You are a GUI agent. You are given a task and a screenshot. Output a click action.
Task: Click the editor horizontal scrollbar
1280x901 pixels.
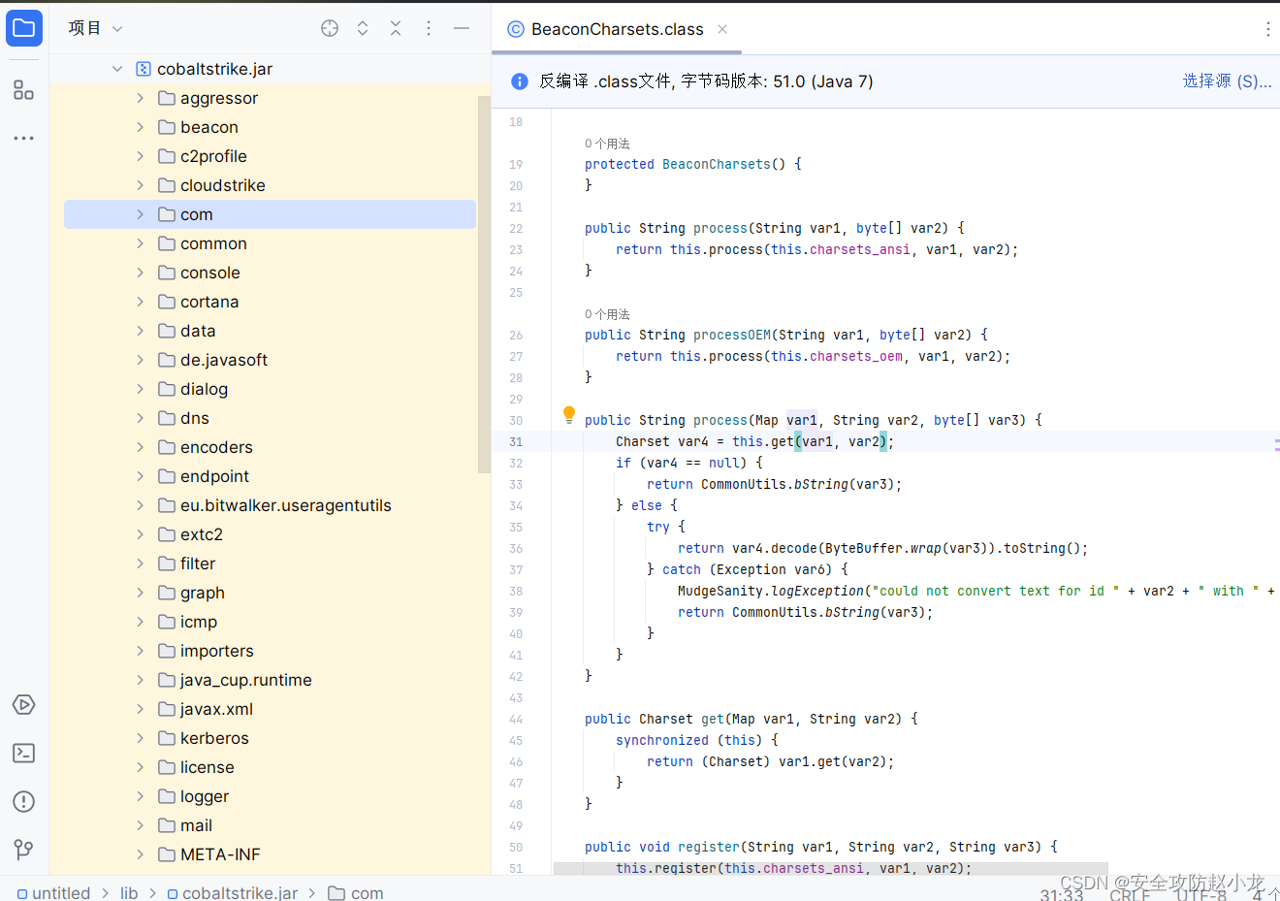click(x=831, y=869)
